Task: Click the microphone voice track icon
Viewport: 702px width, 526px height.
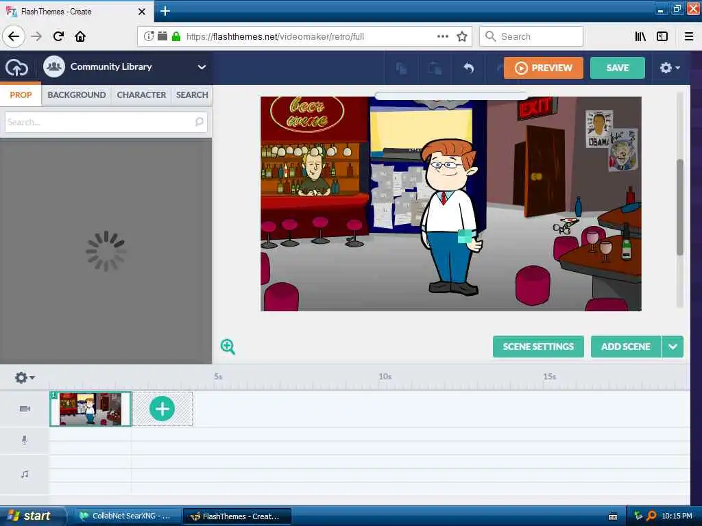Action: click(25, 440)
